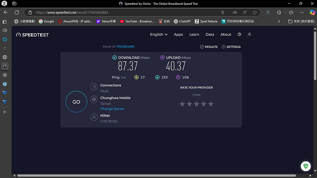Open the workspaces icon in title bar
Image resolution: width=317 pixels, height=178 pixels.
14,3
